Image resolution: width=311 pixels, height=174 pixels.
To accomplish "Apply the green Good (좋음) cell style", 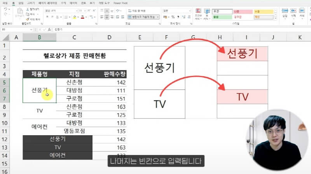I will pos(222,17).
